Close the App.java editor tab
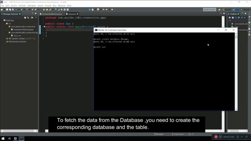The height and width of the screenshot is (141, 251). pyautogui.click(x=78, y=14)
